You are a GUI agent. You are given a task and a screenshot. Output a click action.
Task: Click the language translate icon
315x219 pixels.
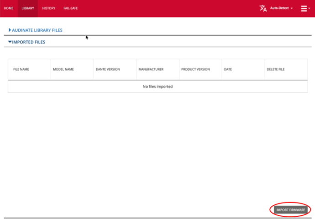click(x=263, y=8)
